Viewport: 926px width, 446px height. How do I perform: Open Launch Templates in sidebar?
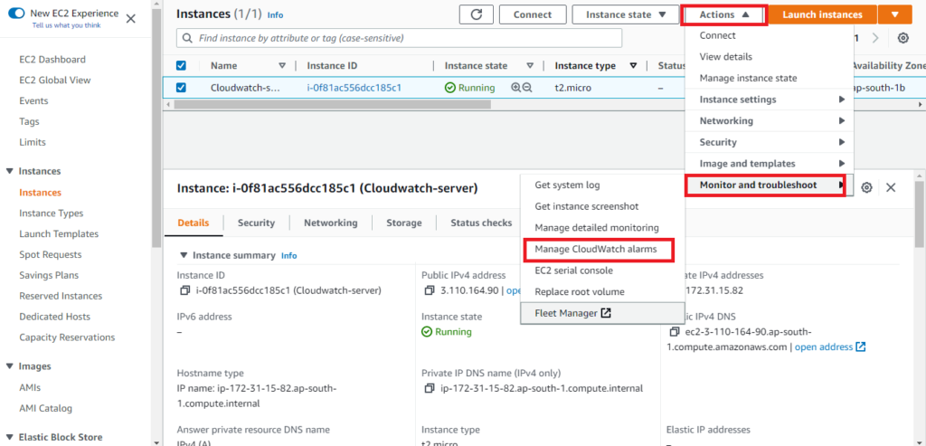tap(59, 234)
